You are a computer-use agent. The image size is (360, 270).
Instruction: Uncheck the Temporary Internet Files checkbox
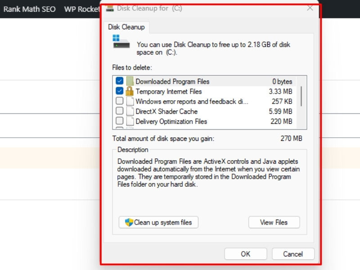[x=119, y=91]
